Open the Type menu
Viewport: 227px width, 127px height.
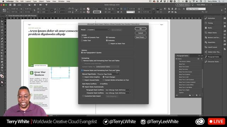point(35,1)
